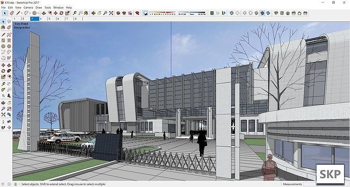This screenshot has width=350, height=187.
Task: Pick the Push/Pull tool in the top toolbar
Action: [x=43, y=13]
